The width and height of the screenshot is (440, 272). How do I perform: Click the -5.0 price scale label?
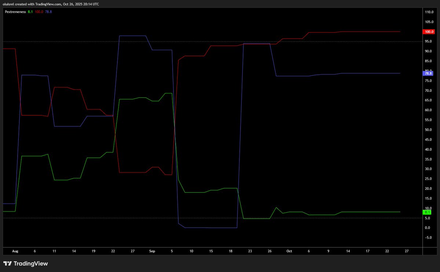click(x=428, y=238)
